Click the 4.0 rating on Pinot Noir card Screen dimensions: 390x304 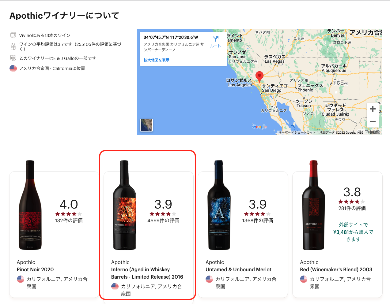69,204
